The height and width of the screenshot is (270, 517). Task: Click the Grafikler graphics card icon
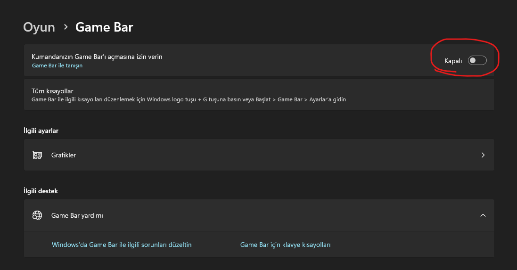point(37,155)
